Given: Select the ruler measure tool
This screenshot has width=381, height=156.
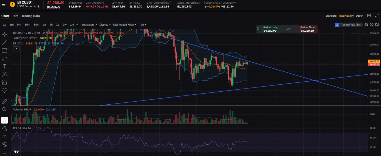Looking at the screenshot, I should (4, 101).
